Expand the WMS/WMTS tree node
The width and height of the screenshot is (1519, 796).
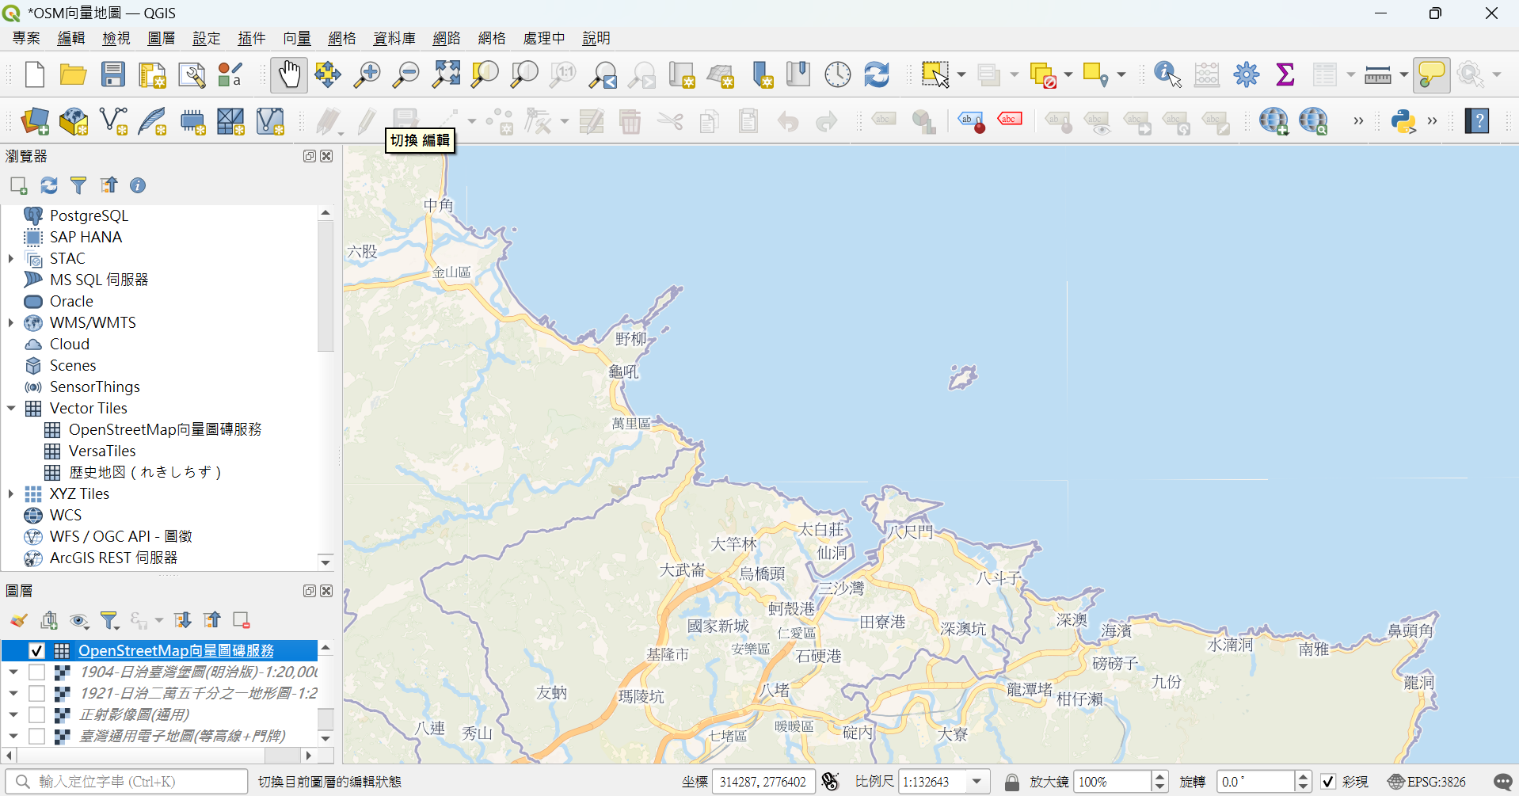[x=11, y=322]
